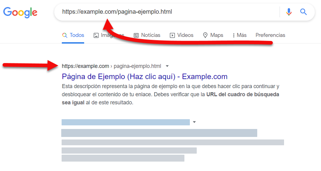Image resolution: width=321 pixels, height=171 pixels.
Task: Open the Noticias results tab
Action: point(147,35)
